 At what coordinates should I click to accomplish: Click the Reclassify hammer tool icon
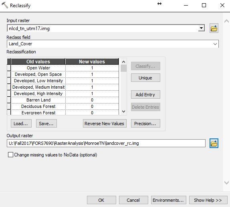(5, 5)
